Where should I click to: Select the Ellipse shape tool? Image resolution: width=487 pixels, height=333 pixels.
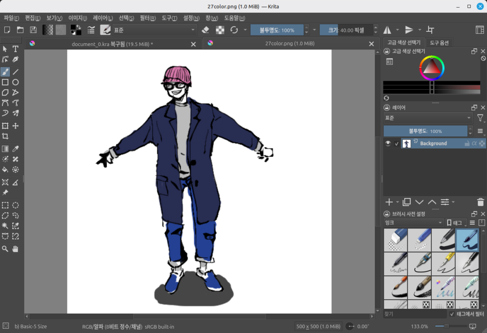coord(15,82)
